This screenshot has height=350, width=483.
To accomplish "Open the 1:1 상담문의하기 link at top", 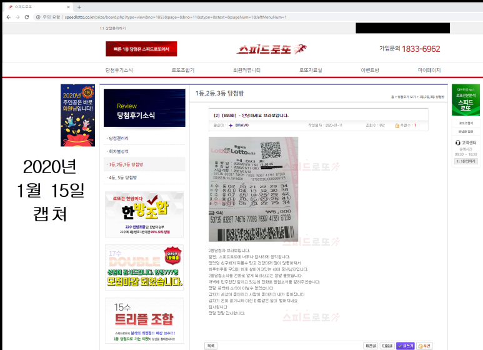I will coord(112,28).
